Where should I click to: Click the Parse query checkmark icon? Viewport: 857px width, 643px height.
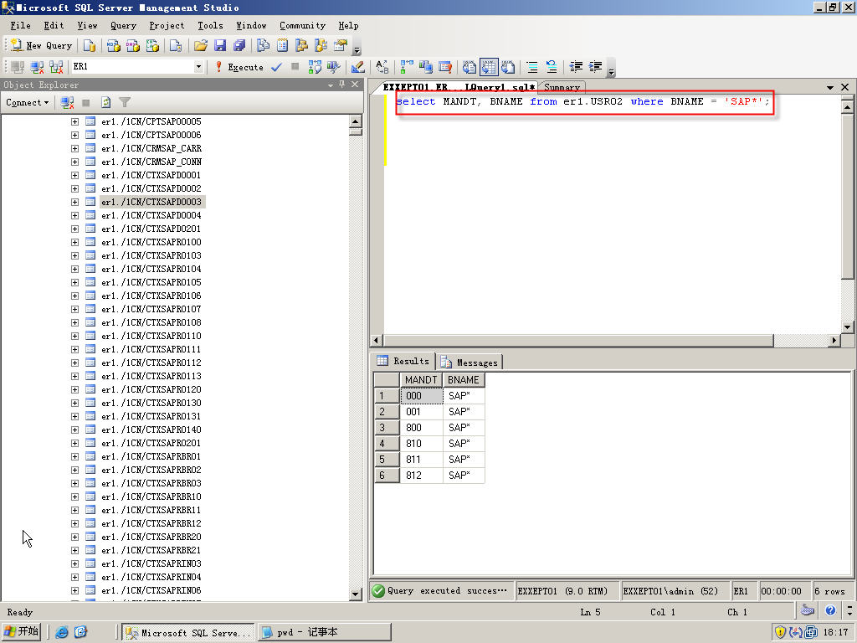(x=276, y=67)
